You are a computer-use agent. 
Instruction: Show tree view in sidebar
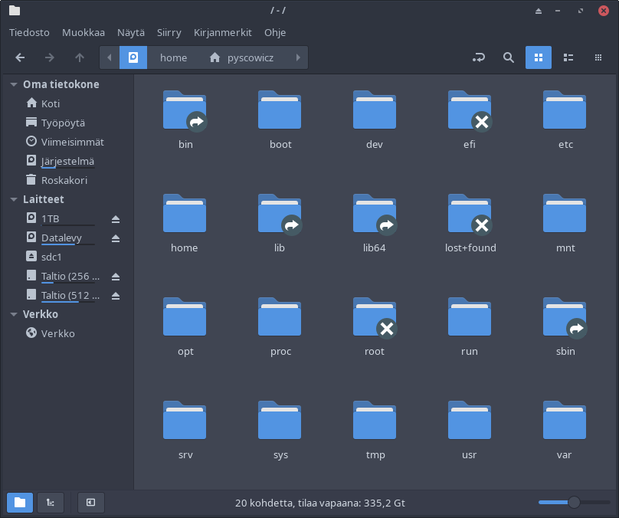click(51, 503)
